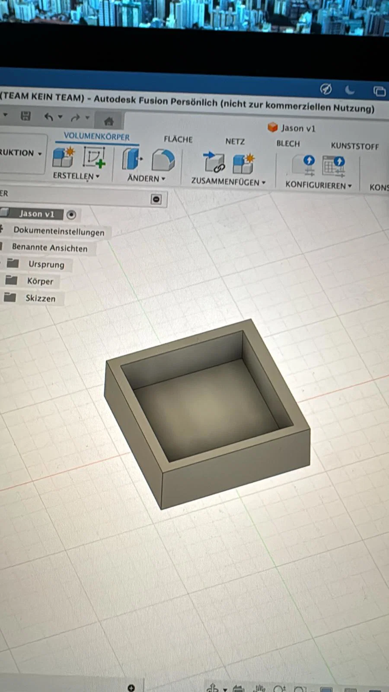Click the Joint icon in Zusammenfügen
This screenshot has height=692, width=389.
coord(214,162)
